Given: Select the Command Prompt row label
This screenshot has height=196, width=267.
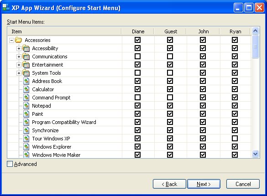Looking at the screenshot, I should 51,98.
